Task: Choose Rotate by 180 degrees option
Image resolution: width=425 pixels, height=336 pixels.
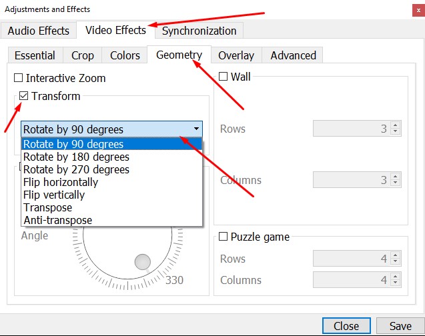Action: coord(76,157)
